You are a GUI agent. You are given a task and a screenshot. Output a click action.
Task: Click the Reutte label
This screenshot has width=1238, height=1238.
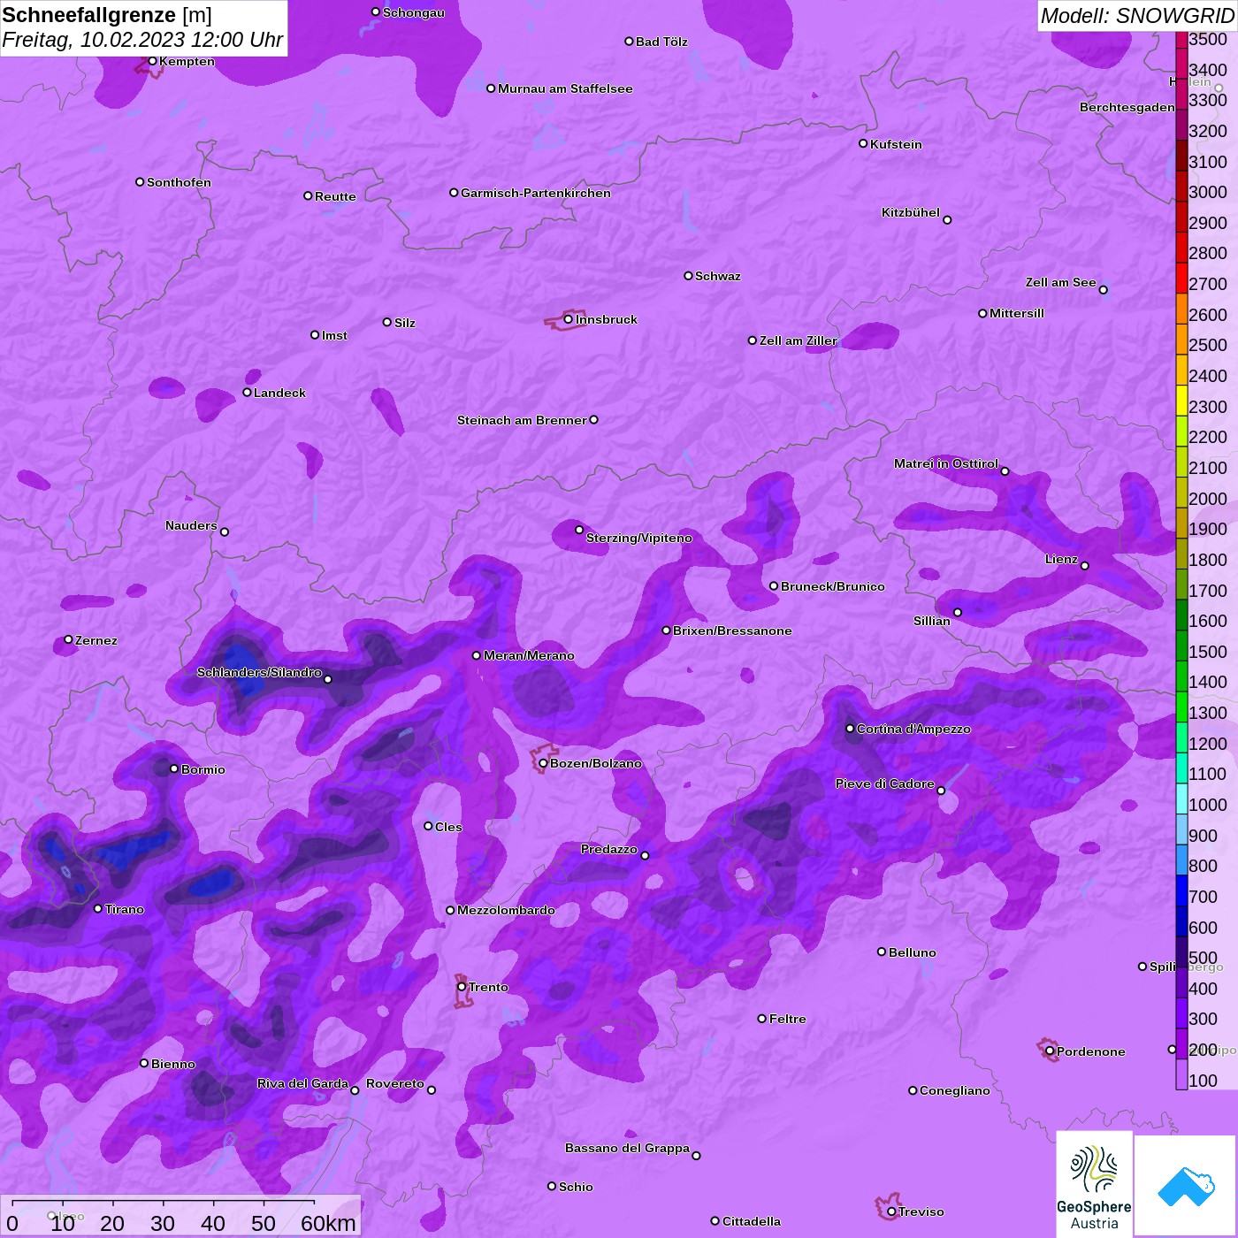335,196
